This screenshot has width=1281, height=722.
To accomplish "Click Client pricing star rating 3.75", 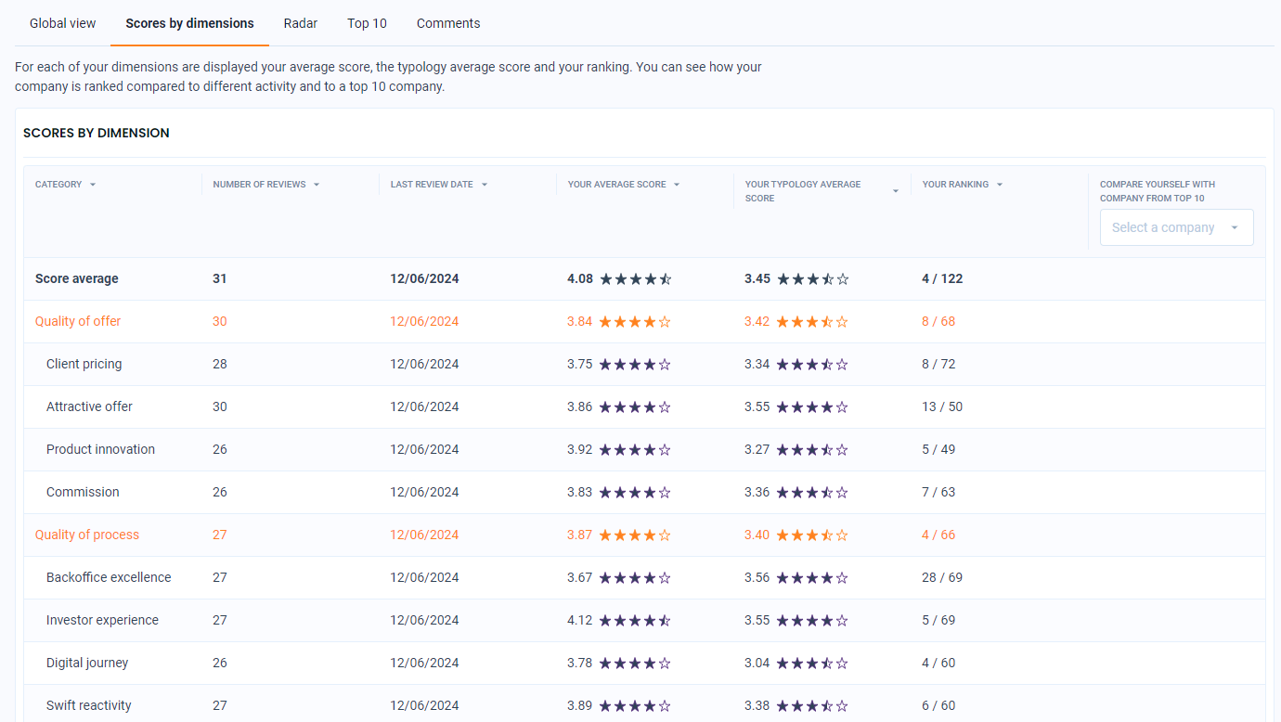I will [635, 364].
